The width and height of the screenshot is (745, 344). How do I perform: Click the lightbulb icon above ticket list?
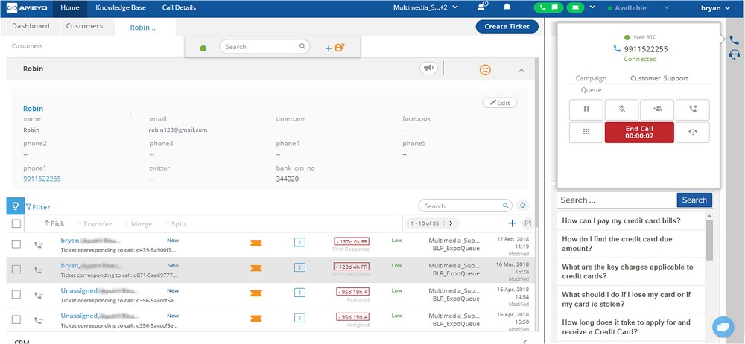(x=15, y=206)
